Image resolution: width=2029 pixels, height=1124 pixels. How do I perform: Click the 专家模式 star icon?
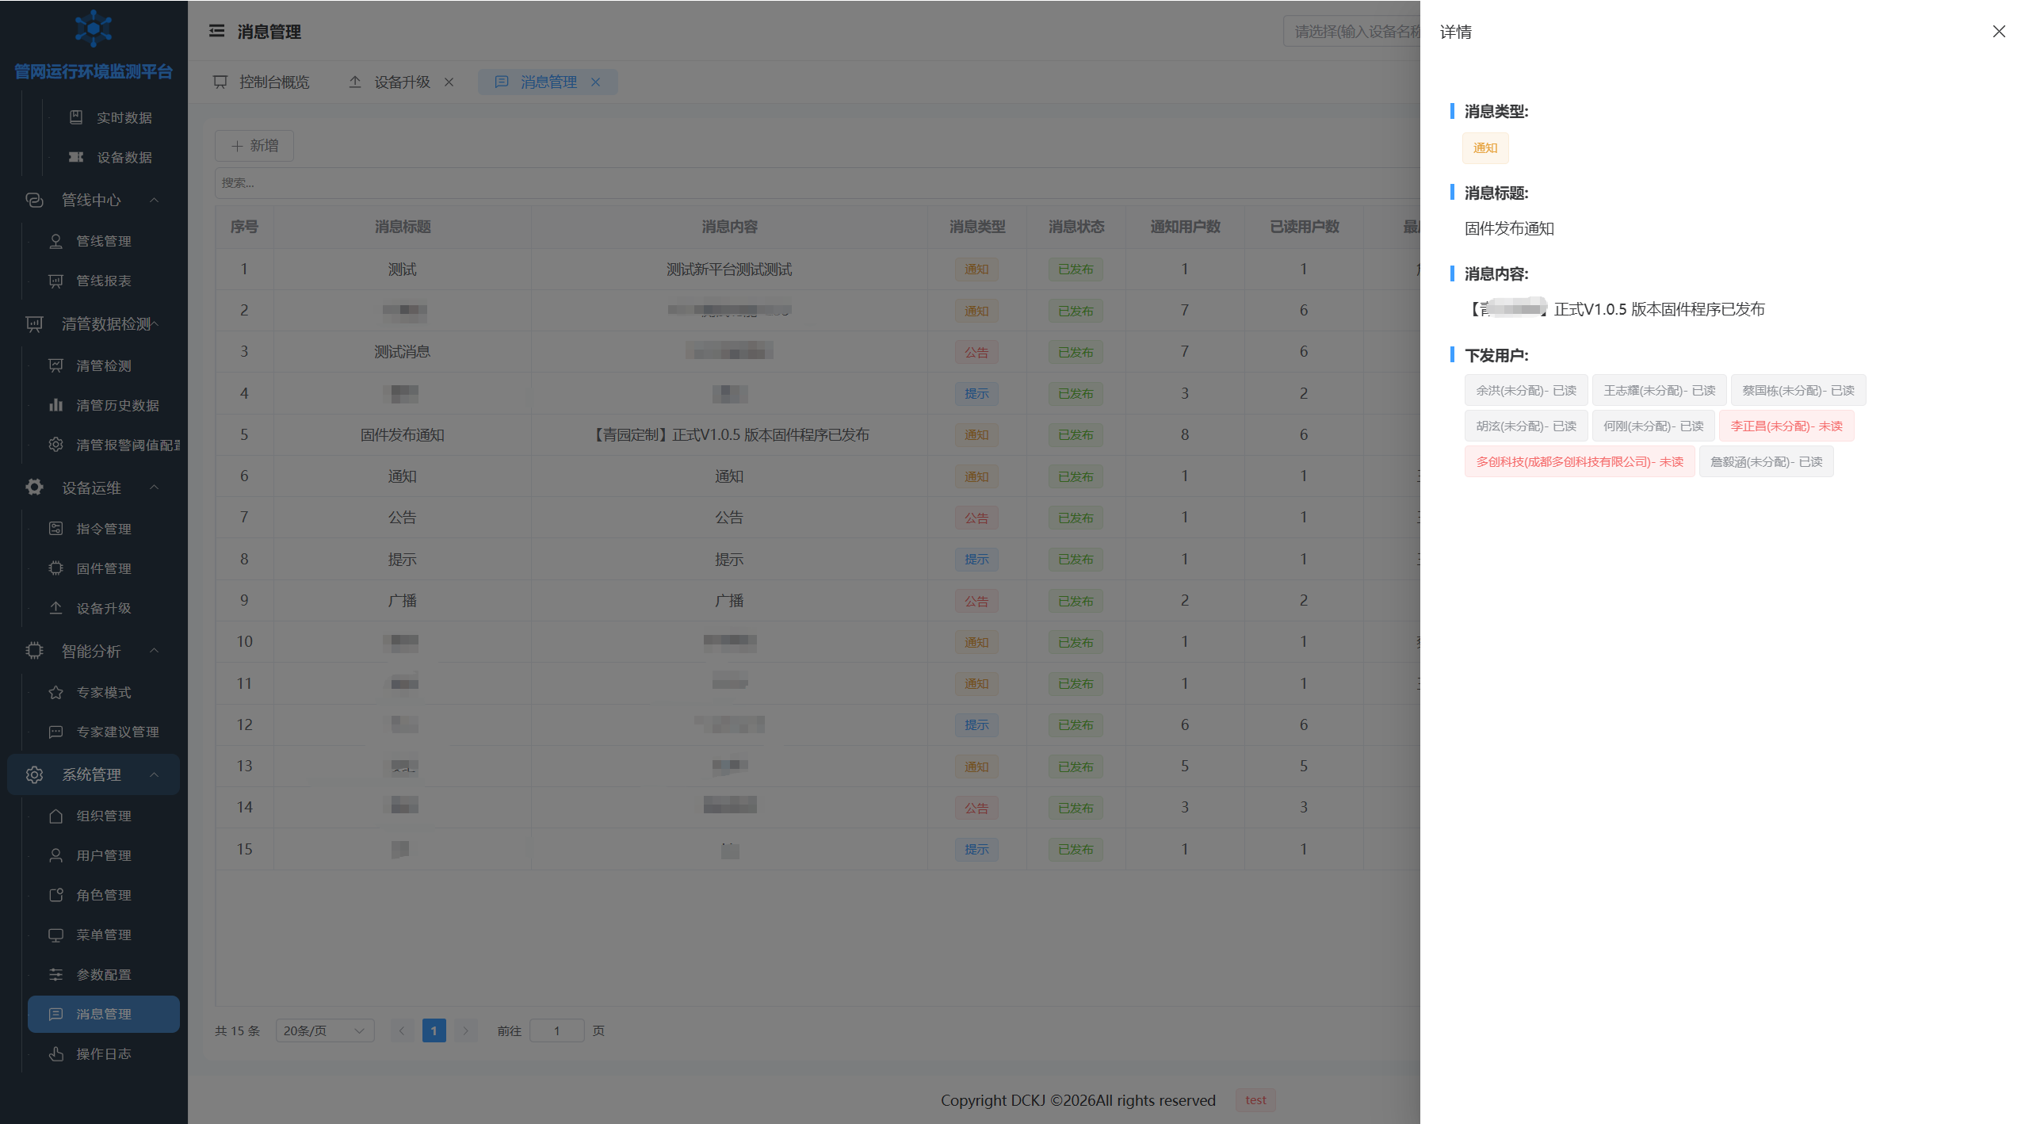55,692
